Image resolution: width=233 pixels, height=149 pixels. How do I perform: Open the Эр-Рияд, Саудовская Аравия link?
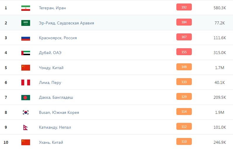click(x=66, y=23)
